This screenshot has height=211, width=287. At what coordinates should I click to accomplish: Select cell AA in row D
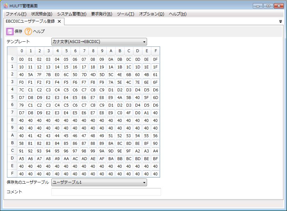(x=66, y=159)
